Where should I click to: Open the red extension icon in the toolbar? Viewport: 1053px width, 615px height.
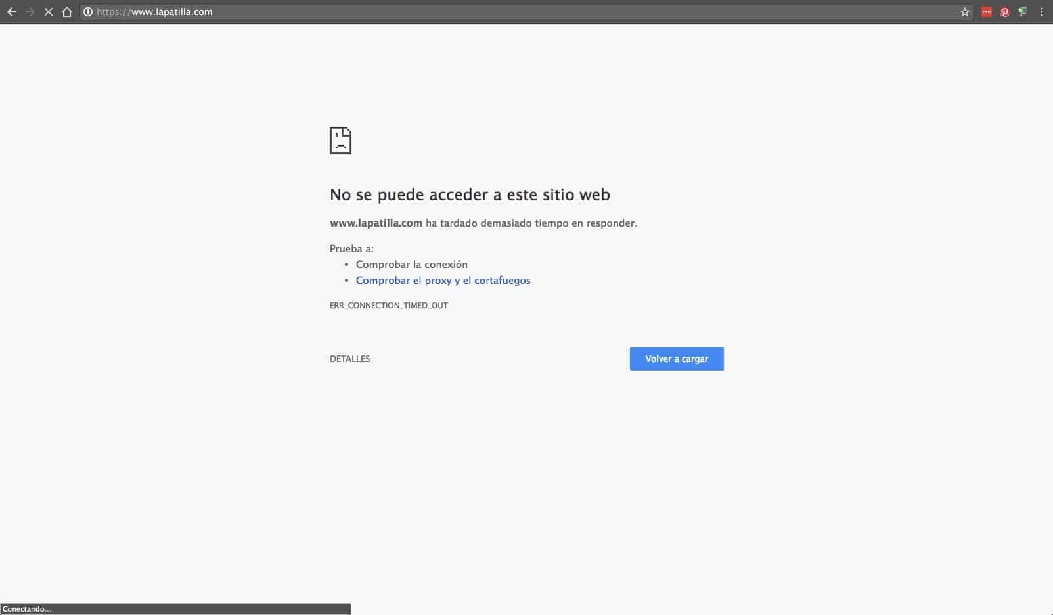pyautogui.click(x=986, y=12)
